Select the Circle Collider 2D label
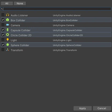This screenshot has height=112, width=112. point(21,35)
